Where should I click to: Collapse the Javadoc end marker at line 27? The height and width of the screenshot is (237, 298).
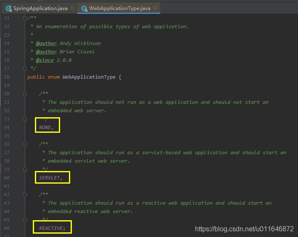[25, 68]
